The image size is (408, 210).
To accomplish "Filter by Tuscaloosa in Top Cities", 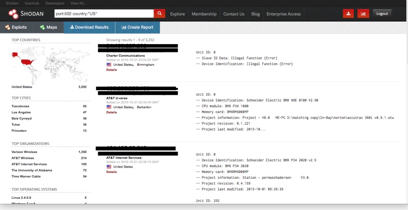I will click(x=20, y=106).
